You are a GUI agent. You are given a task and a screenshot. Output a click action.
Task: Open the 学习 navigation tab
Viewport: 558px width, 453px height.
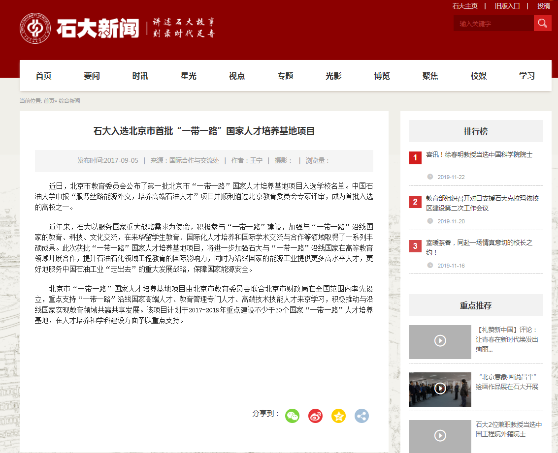pyautogui.click(x=526, y=76)
